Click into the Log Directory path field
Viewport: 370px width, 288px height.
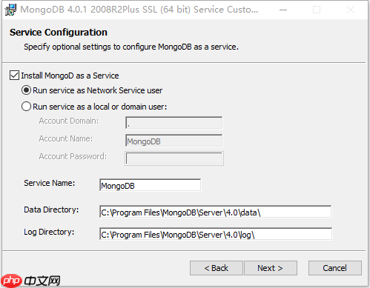coord(216,234)
